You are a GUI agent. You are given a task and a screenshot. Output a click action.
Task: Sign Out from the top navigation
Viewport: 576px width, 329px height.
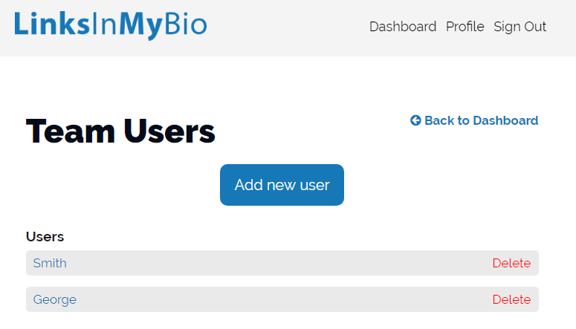pos(520,27)
